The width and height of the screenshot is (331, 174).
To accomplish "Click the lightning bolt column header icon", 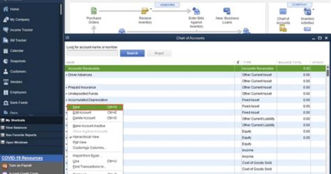I will click(238, 62).
